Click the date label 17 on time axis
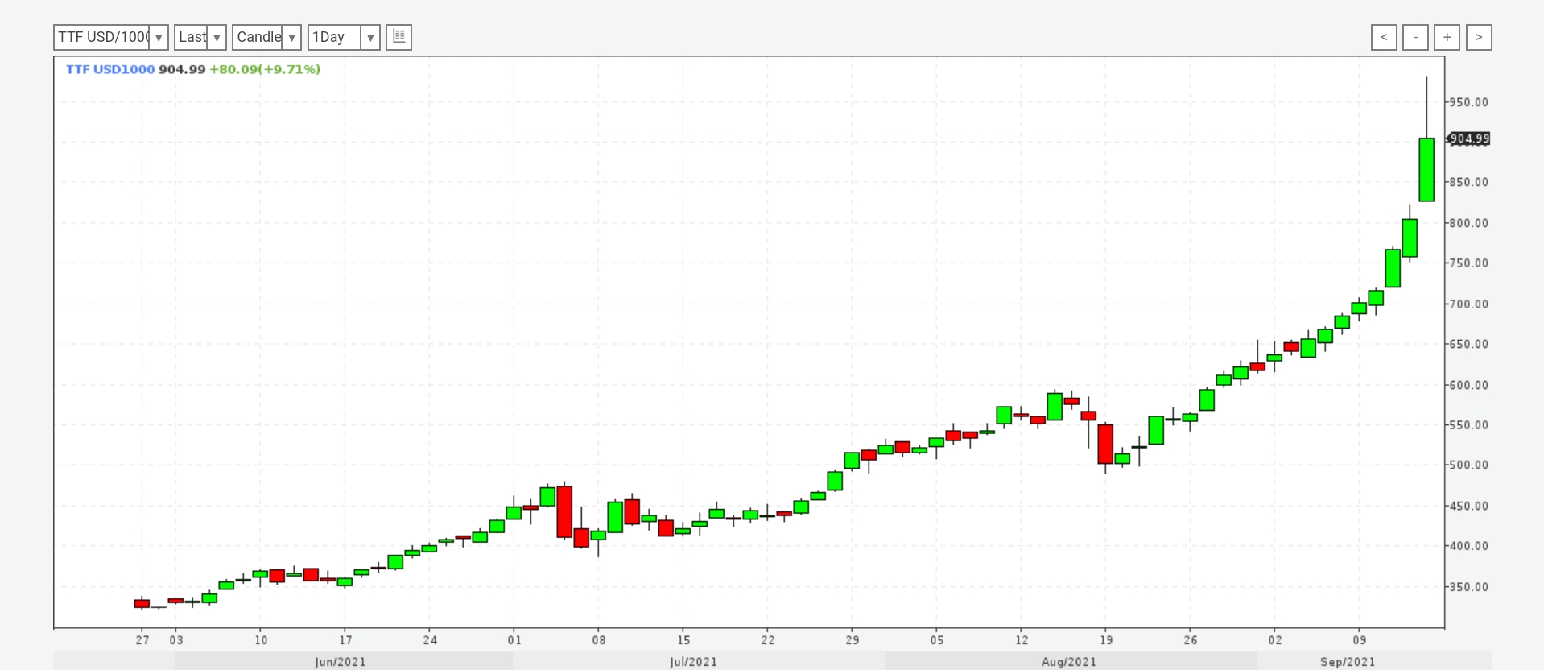1544x670 pixels. [345, 640]
